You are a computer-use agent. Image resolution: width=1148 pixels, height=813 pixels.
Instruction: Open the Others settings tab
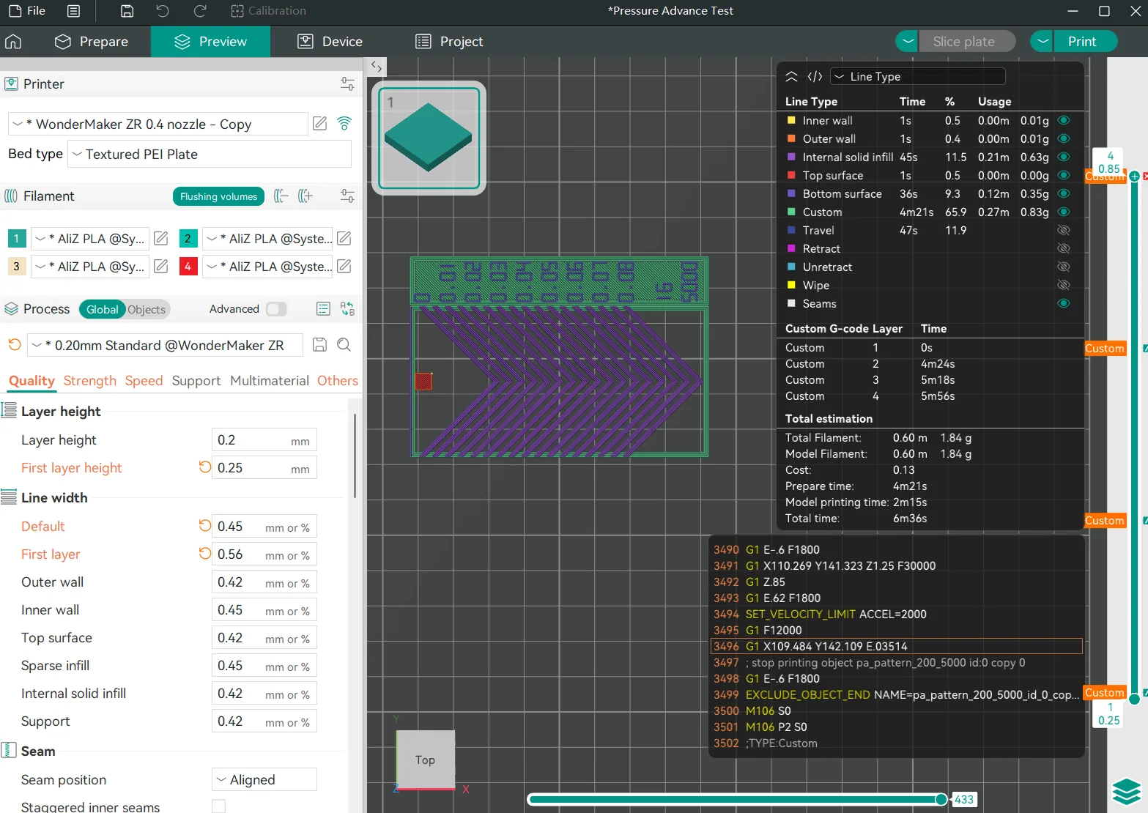pyautogui.click(x=338, y=381)
